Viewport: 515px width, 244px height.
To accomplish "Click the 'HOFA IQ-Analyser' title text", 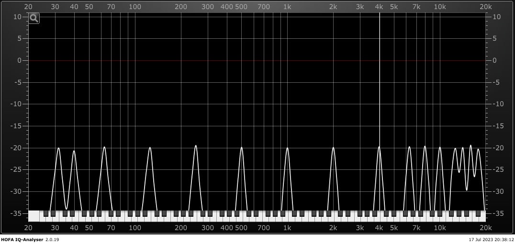I will pos(22,240).
